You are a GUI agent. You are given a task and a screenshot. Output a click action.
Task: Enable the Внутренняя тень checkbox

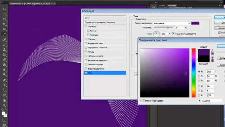coord(86,43)
